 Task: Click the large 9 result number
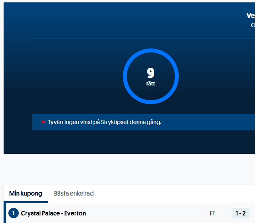(150, 73)
